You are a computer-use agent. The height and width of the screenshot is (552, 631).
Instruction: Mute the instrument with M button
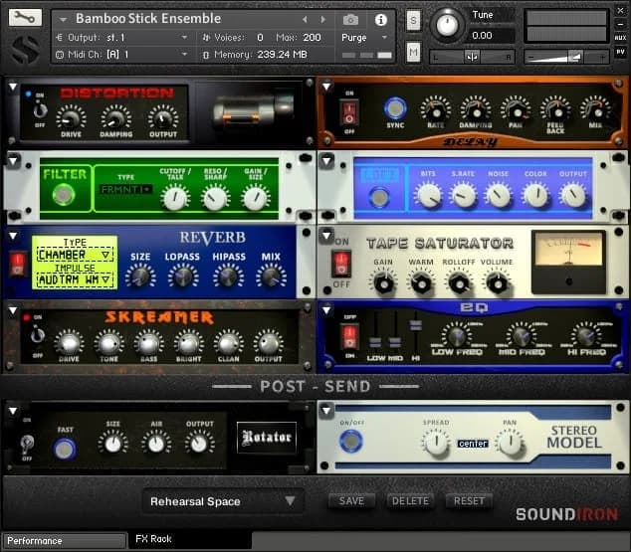pyautogui.click(x=413, y=52)
